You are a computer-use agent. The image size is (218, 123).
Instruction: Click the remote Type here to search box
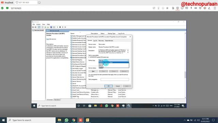coord(57,106)
